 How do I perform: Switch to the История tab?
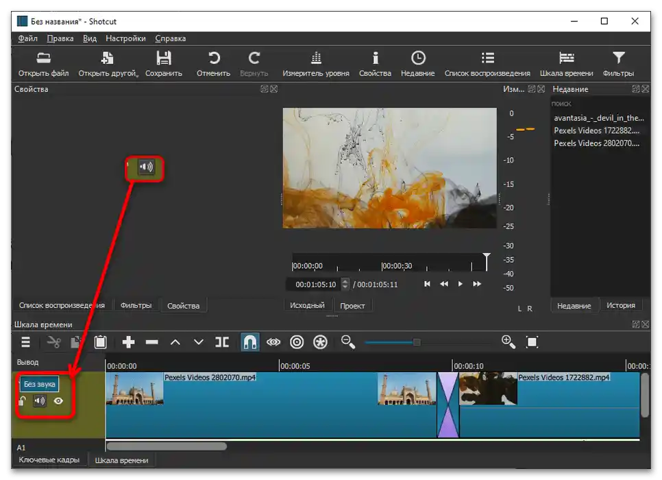(621, 306)
